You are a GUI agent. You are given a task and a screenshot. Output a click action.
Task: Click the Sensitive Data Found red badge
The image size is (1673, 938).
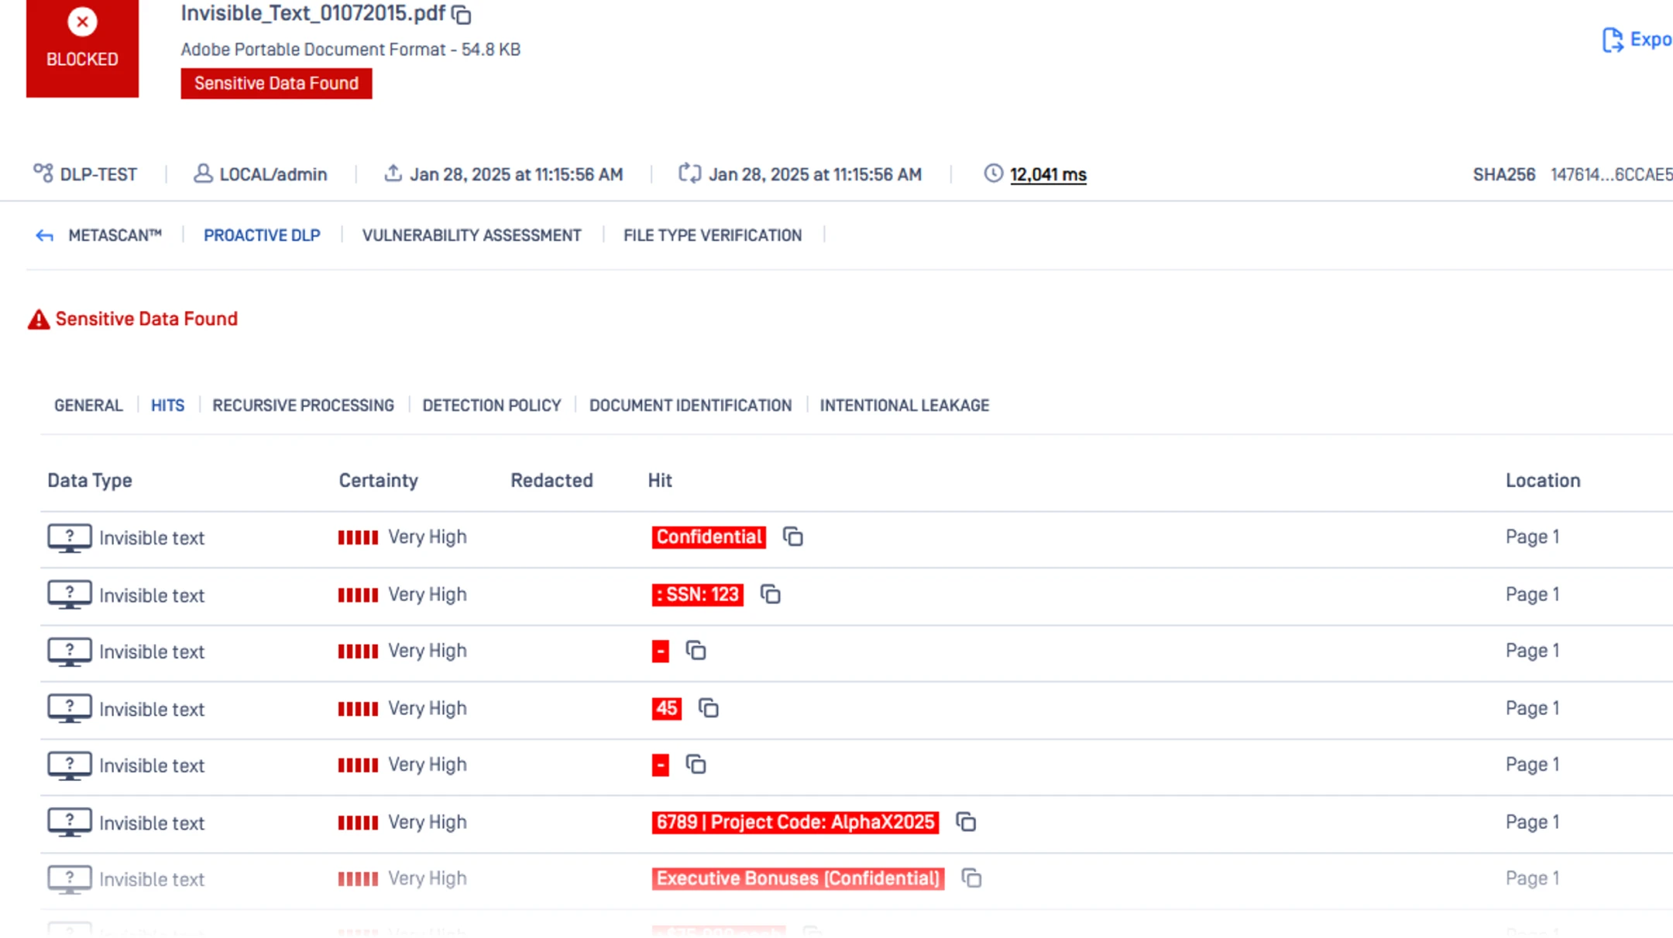click(276, 84)
